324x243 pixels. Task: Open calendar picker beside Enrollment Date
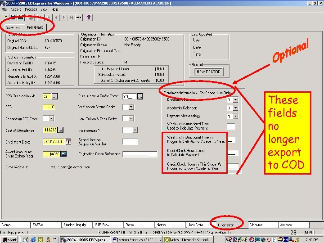click(68, 142)
